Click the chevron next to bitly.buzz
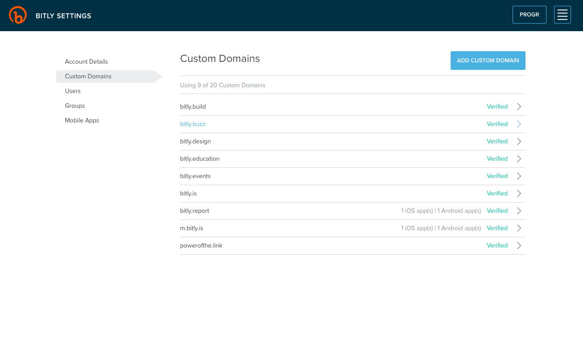The height and width of the screenshot is (337, 583). coord(519,124)
